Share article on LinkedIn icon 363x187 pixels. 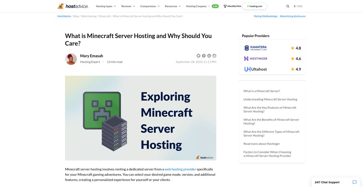tap(209, 56)
